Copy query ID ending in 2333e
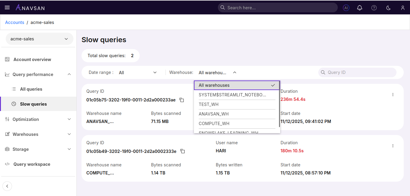Image resolution: width=410 pixels, height=196 pixels. pos(183,151)
